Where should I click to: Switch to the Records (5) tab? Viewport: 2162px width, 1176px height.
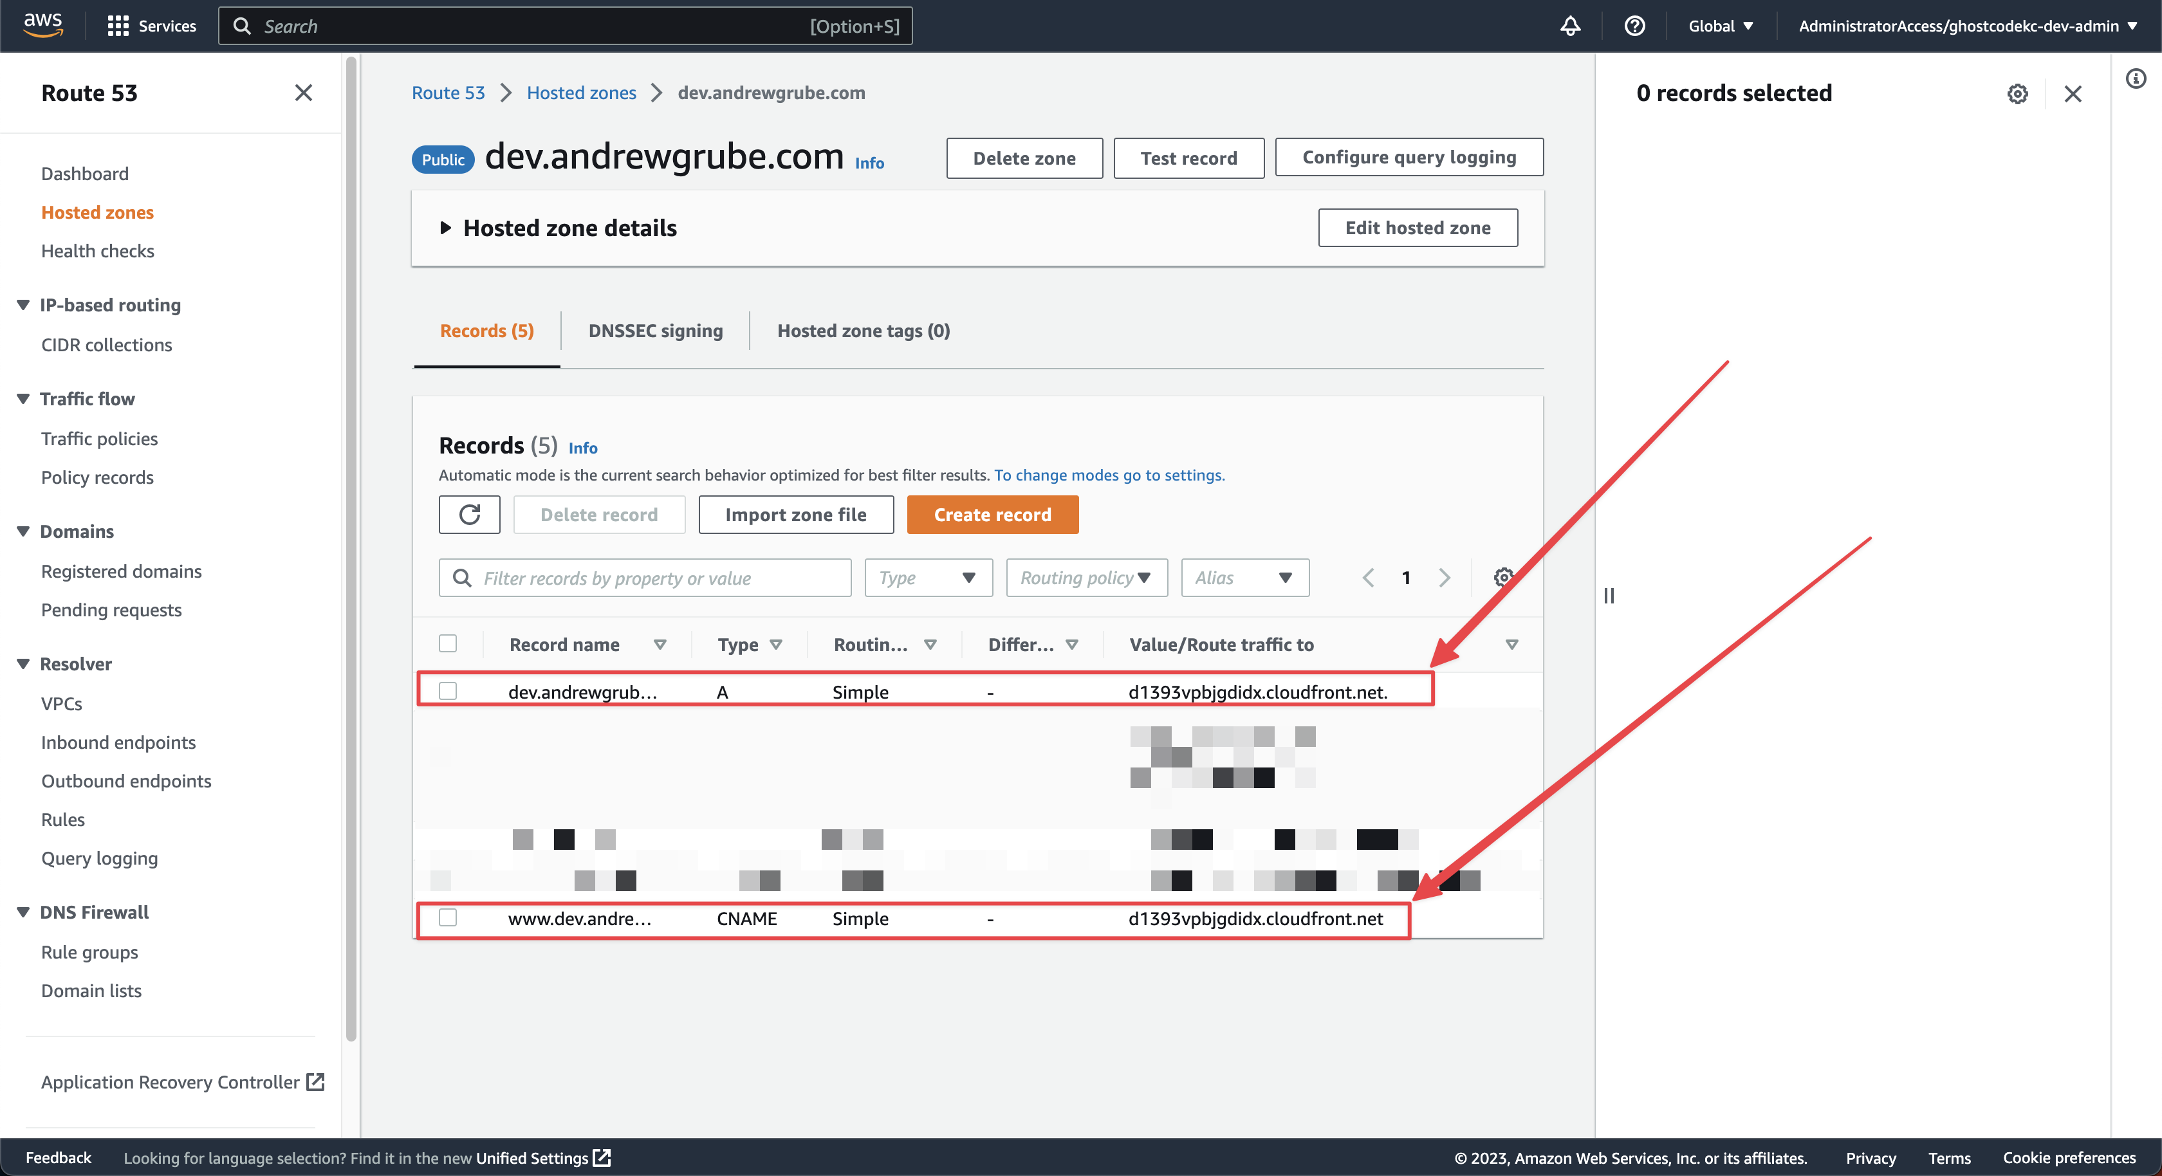[487, 331]
